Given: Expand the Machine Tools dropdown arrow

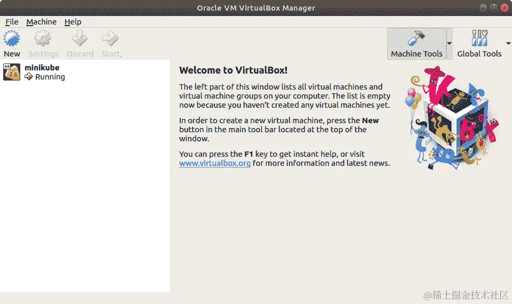Looking at the screenshot, I should 449,43.
